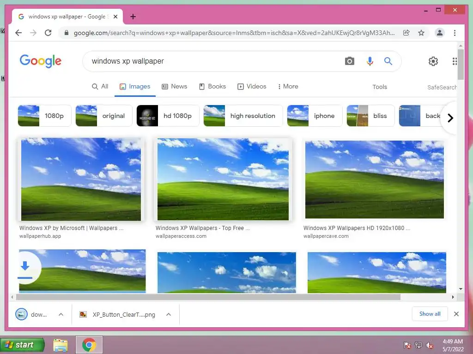The width and height of the screenshot is (473, 354).
Task: Open the Tools filter options
Action: [x=380, y=87]
